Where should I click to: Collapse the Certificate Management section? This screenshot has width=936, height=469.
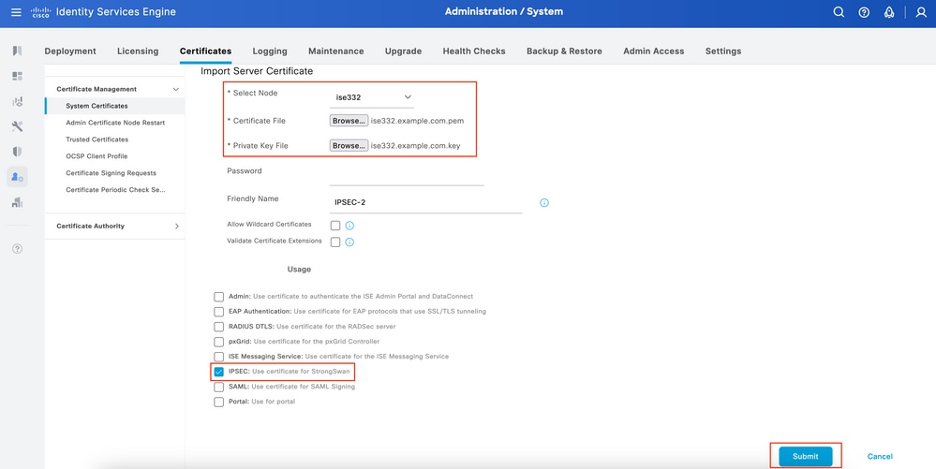click(x=176, y=89)
